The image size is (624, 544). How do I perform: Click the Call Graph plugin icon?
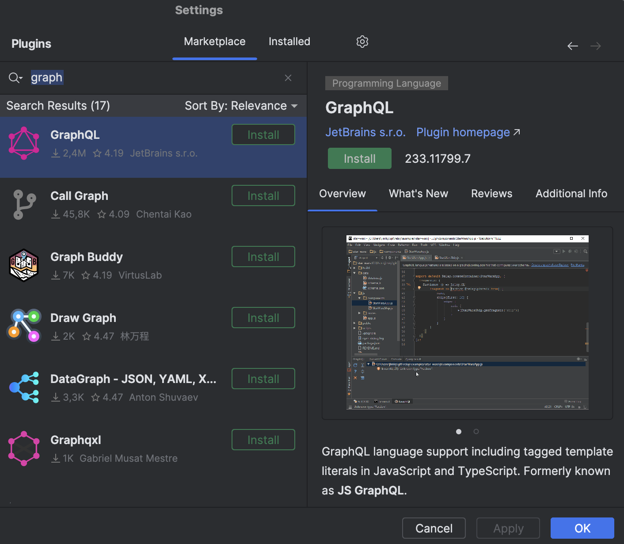tap(23, 204)
